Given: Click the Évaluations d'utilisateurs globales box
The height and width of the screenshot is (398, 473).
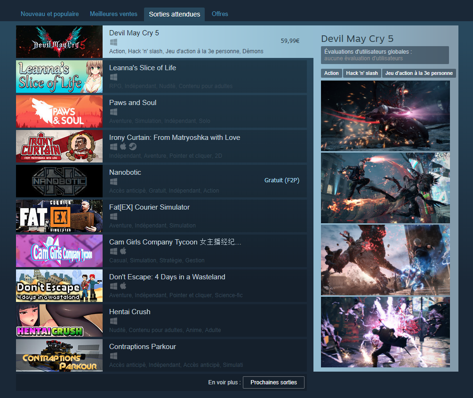Looking at the screenshot, I should click(385, 55).
